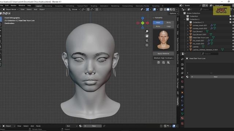Click the Apply Material button
The height and width of the screenshot is (131, 234).
pos(163,53)
